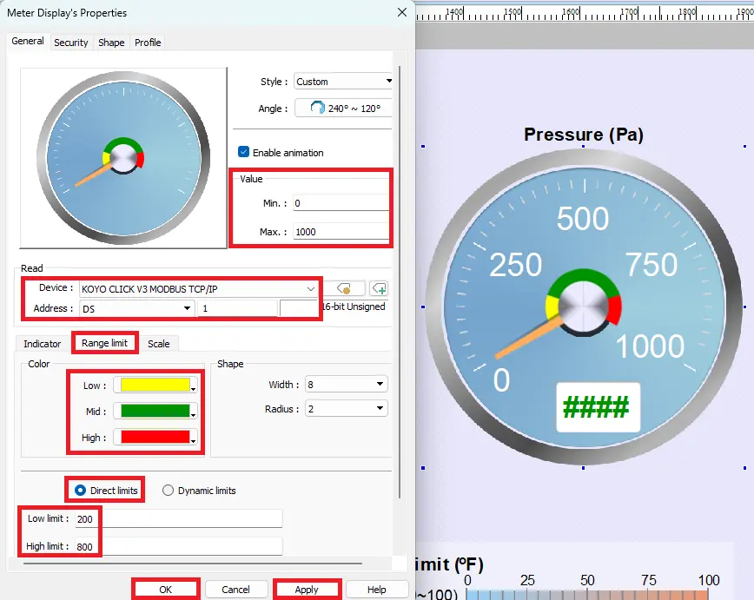Image resolution: width=754 pixels, height=600 pixels.
Task: Select the Dynamic limits radio button
Action: (167, 491)
